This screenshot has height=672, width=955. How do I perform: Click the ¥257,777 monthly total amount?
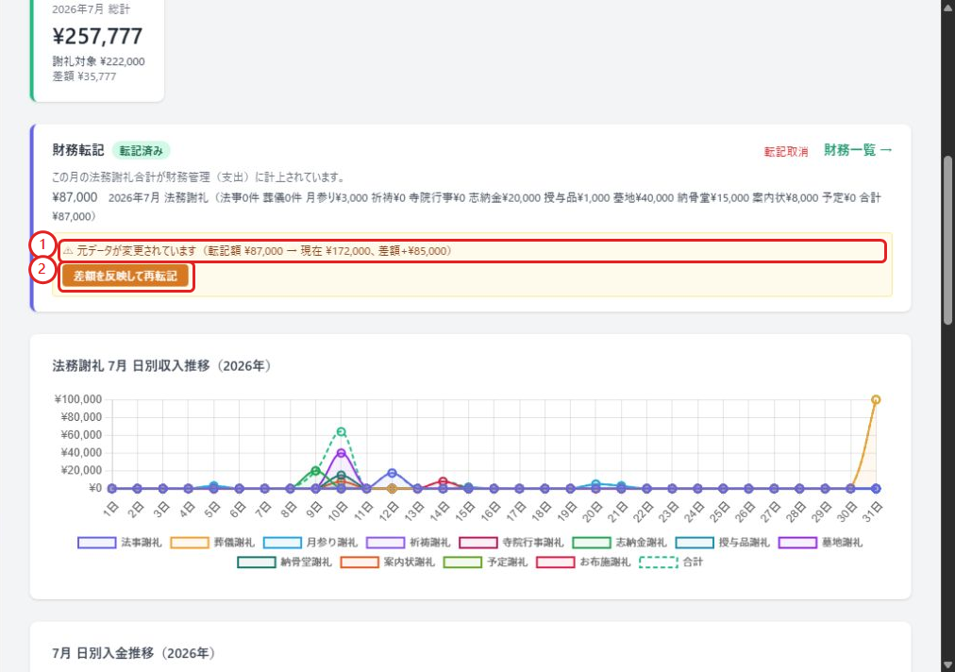97,36
